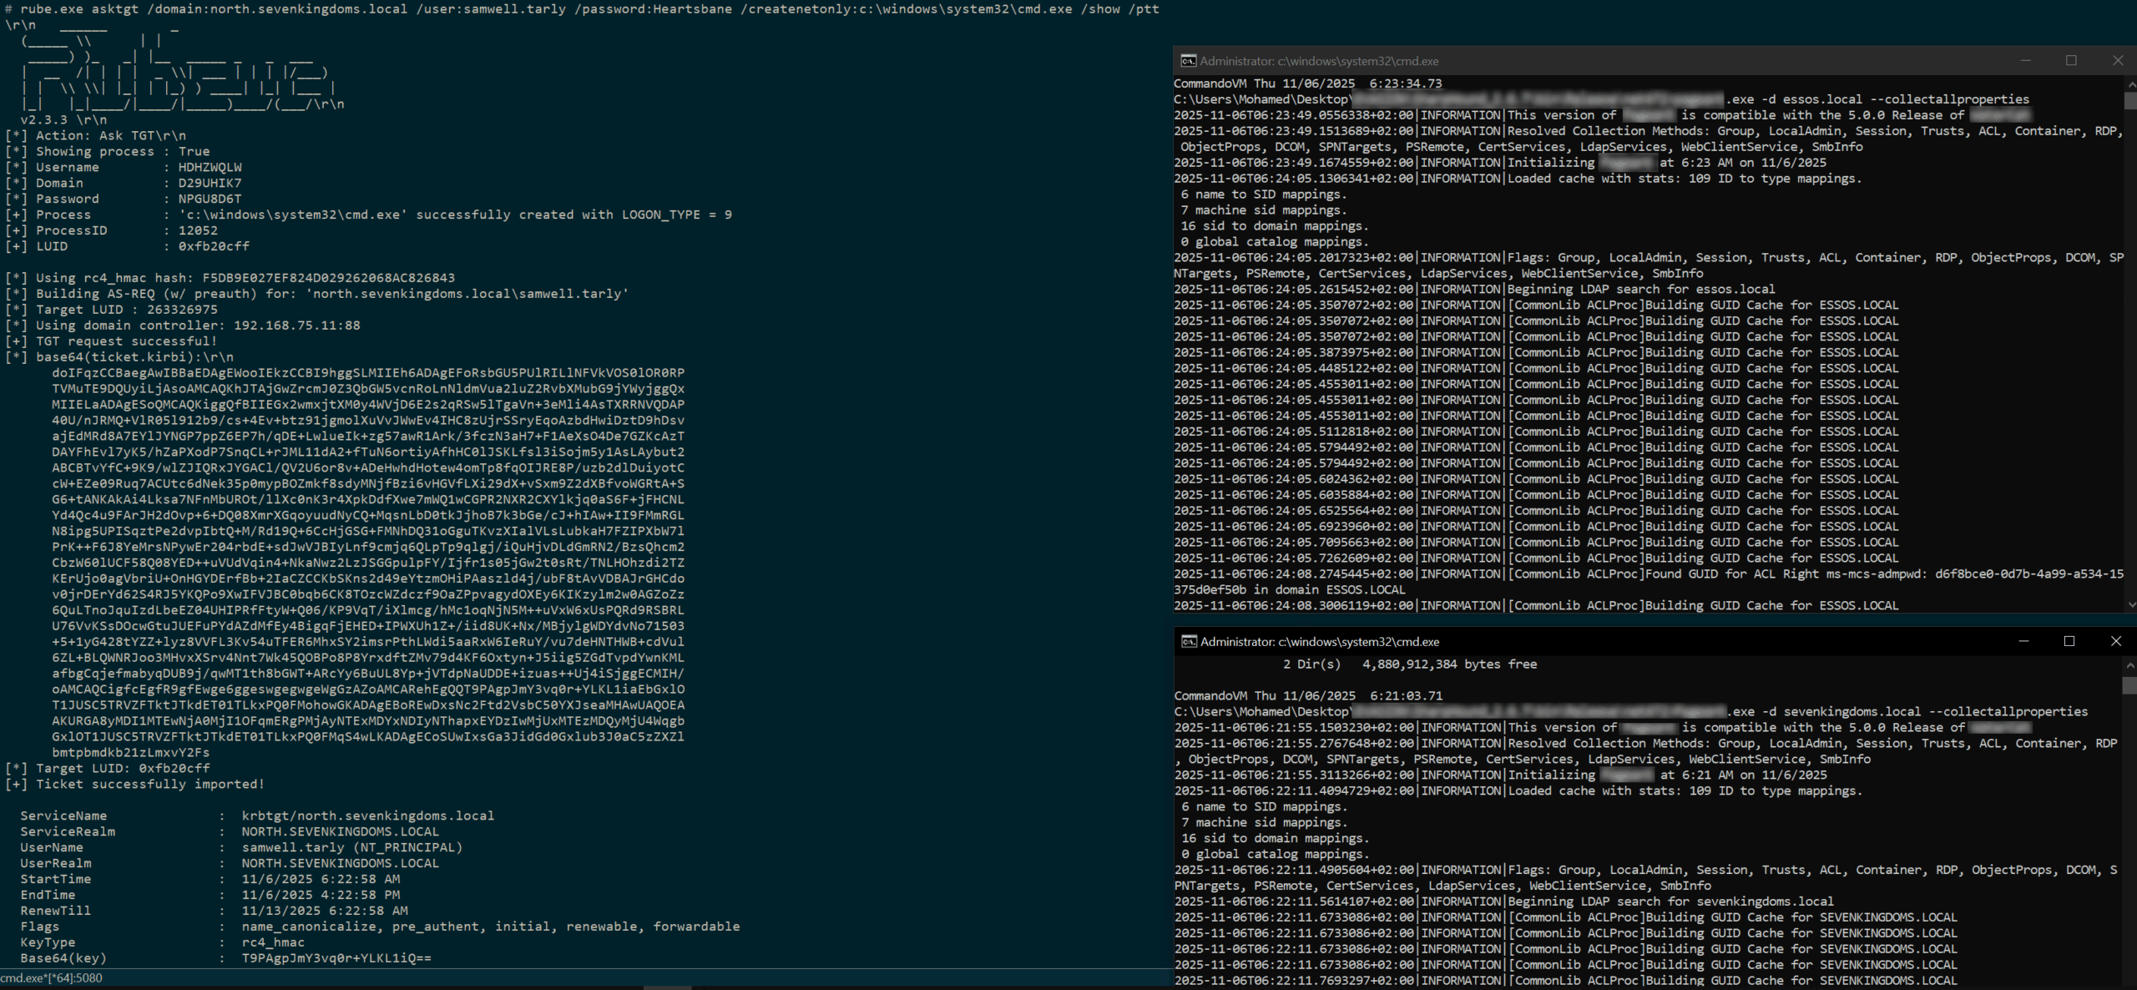The height and width of the screenshot is (990, 2137).
Task: Maximize the essos.local cmd window
Action: pos(2071,61)
